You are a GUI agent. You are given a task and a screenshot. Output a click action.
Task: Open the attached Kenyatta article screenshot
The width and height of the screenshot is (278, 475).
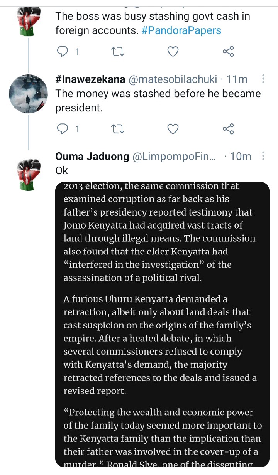coord(162,324)
